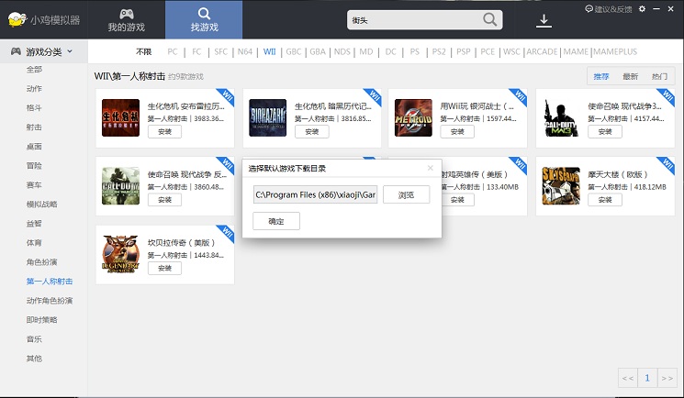Image resolution: width=684 pixels, height=398 pixels.
Task: Click 浏览 to browse for folder
Action: (406, 194)
